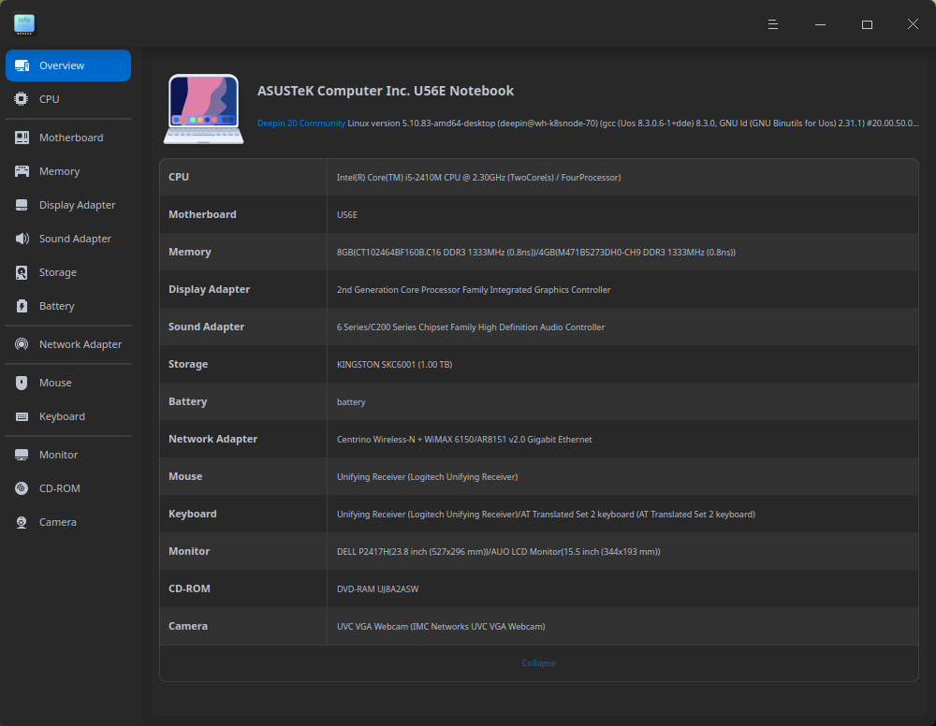Click the Storage disk icon
The width and height of the screenshot is (936, 726).
click(x=22, y=272)
